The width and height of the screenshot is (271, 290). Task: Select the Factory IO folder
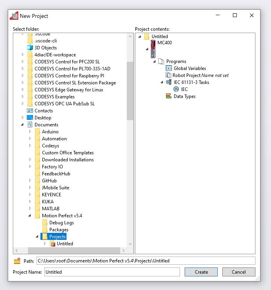pyautogui.click(x=52, y=167)
